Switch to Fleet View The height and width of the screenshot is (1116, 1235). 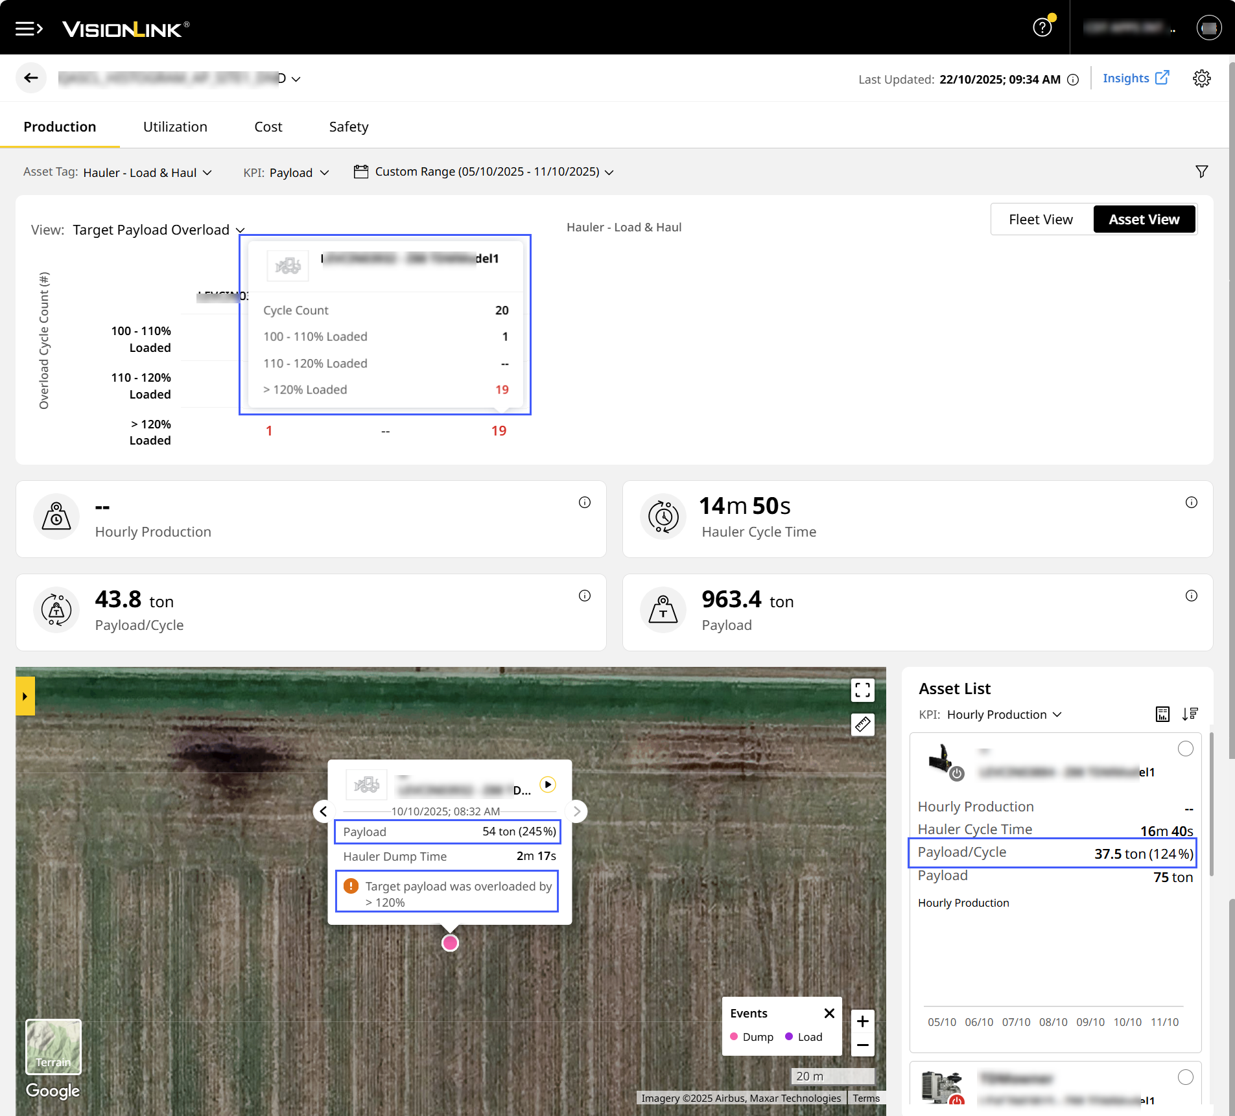coord(1041,220)
